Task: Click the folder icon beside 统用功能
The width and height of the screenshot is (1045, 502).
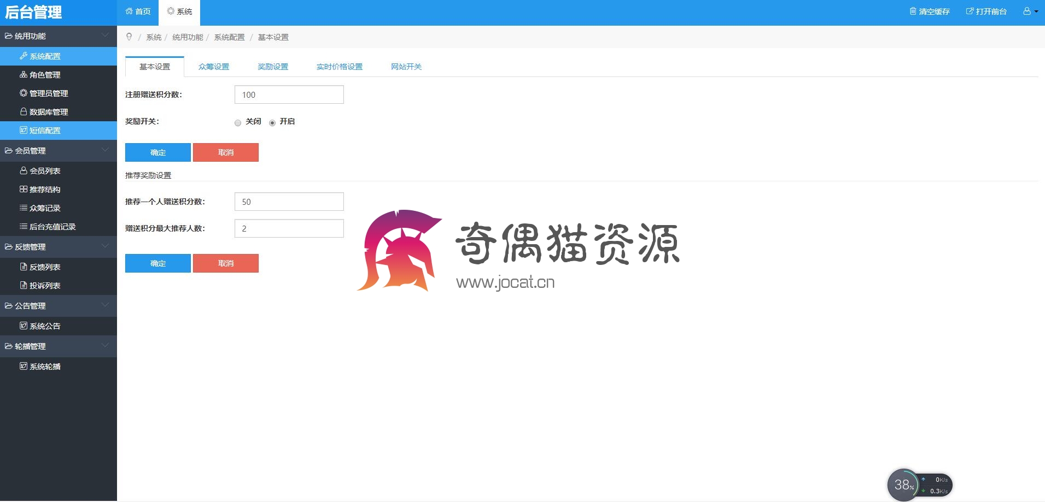Action: [9, 36]
